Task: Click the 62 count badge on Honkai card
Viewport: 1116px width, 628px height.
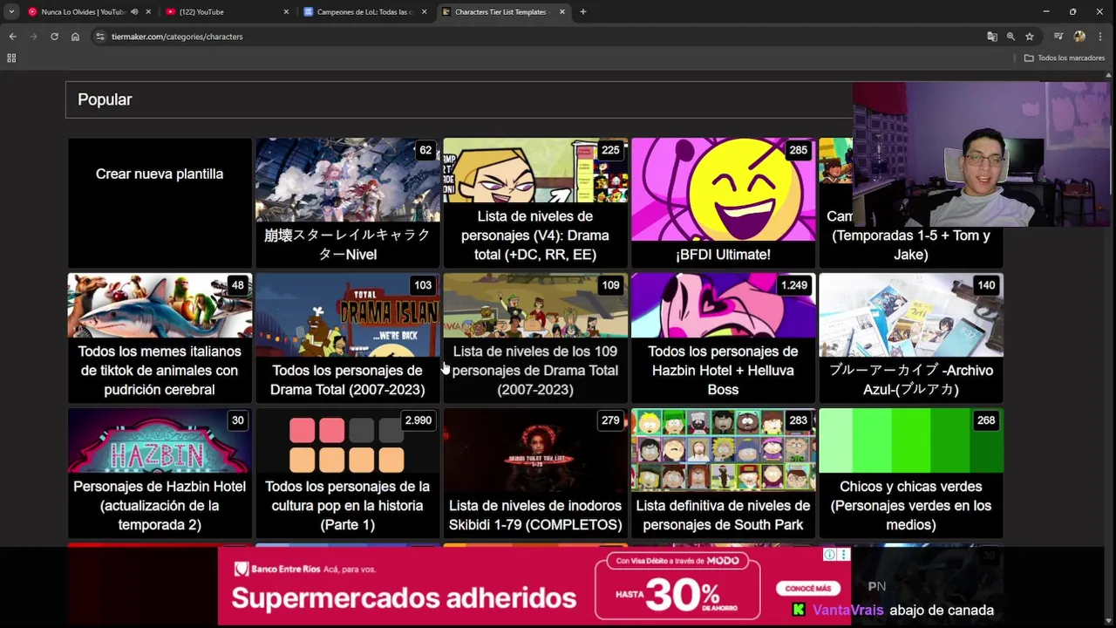Action: point(425,150)
